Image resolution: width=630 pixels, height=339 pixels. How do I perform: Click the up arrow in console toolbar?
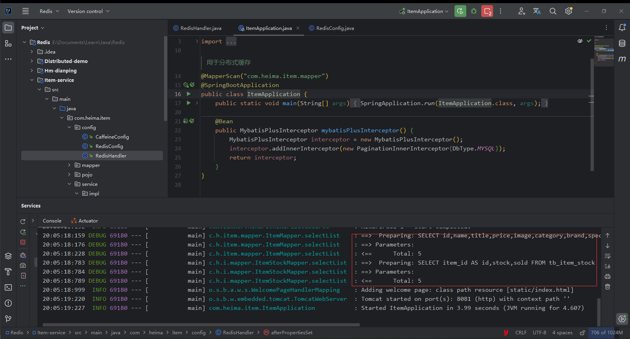point(608,235)
